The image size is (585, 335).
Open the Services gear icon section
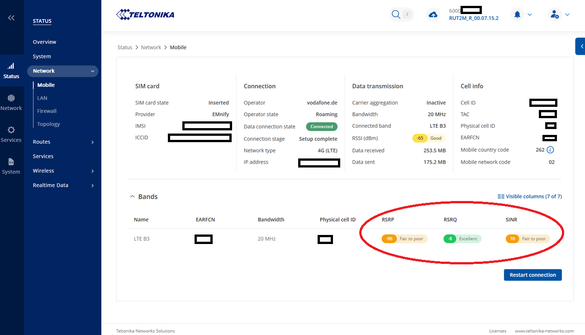[x=11, y=134]
